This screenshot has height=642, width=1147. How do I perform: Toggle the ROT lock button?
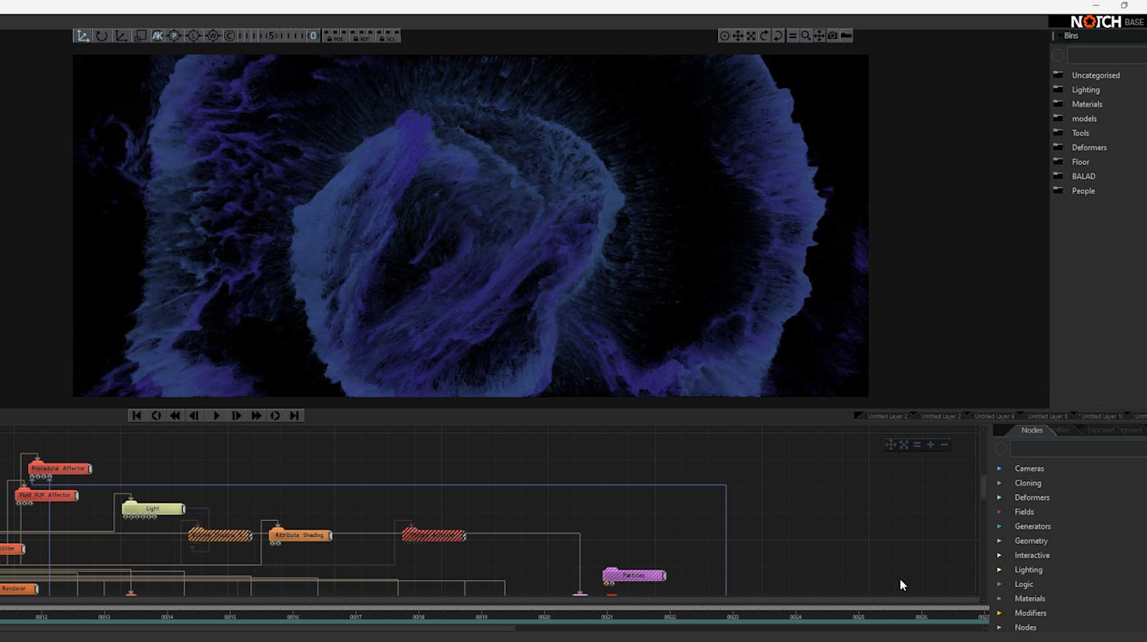coord(362,36)
